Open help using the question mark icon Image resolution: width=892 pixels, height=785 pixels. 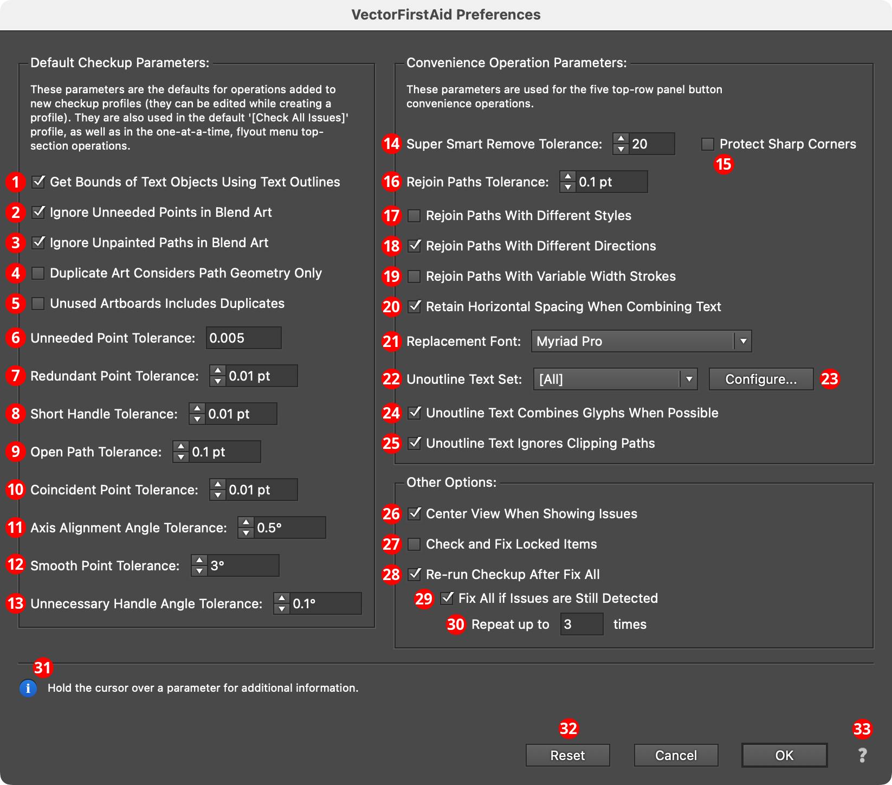point(863,755)
